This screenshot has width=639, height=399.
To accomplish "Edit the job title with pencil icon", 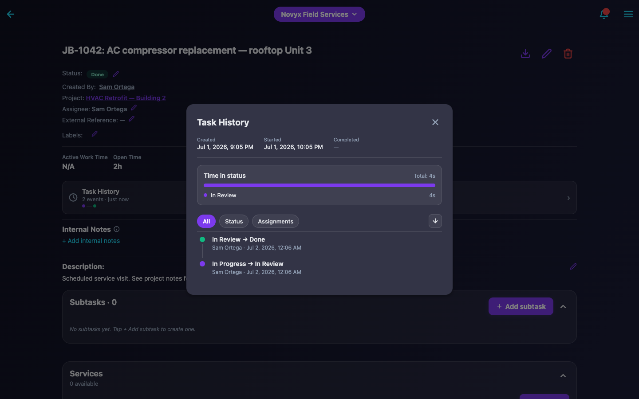I will [547, 54].
